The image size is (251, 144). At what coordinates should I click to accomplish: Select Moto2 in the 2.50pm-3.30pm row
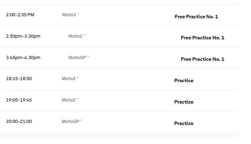pos(75,36)
